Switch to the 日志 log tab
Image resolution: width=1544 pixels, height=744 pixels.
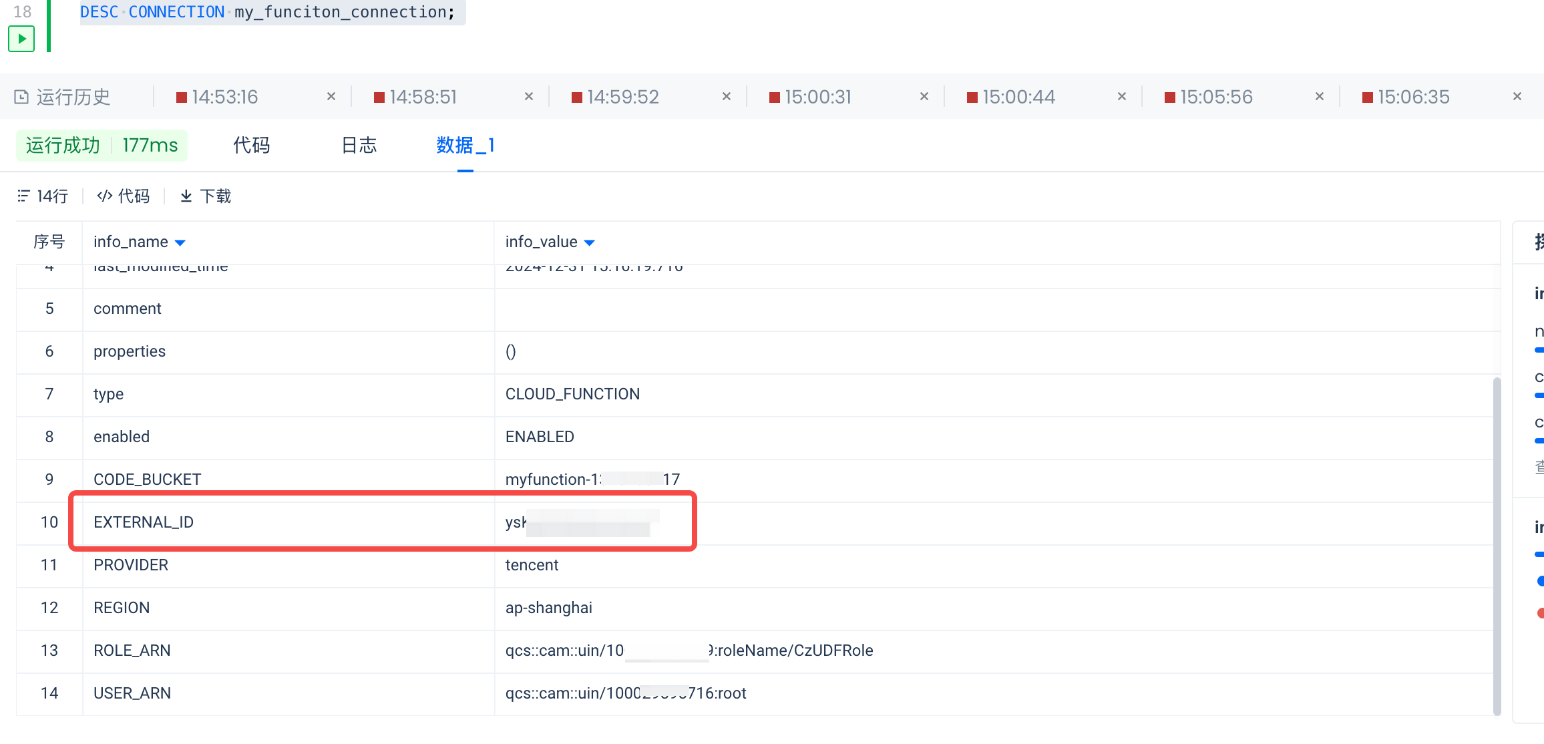point(359,145)
